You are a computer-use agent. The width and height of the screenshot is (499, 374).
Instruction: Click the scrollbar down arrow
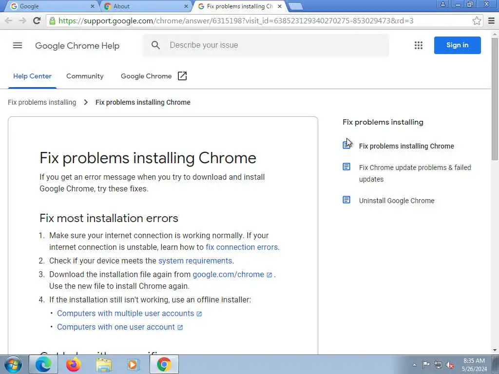click(495, 350)
